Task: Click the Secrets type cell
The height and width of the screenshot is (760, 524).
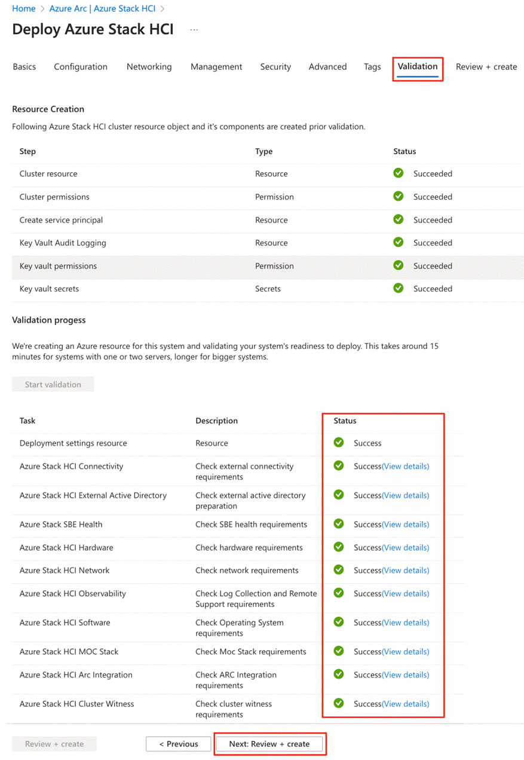Action: (268, 289)
